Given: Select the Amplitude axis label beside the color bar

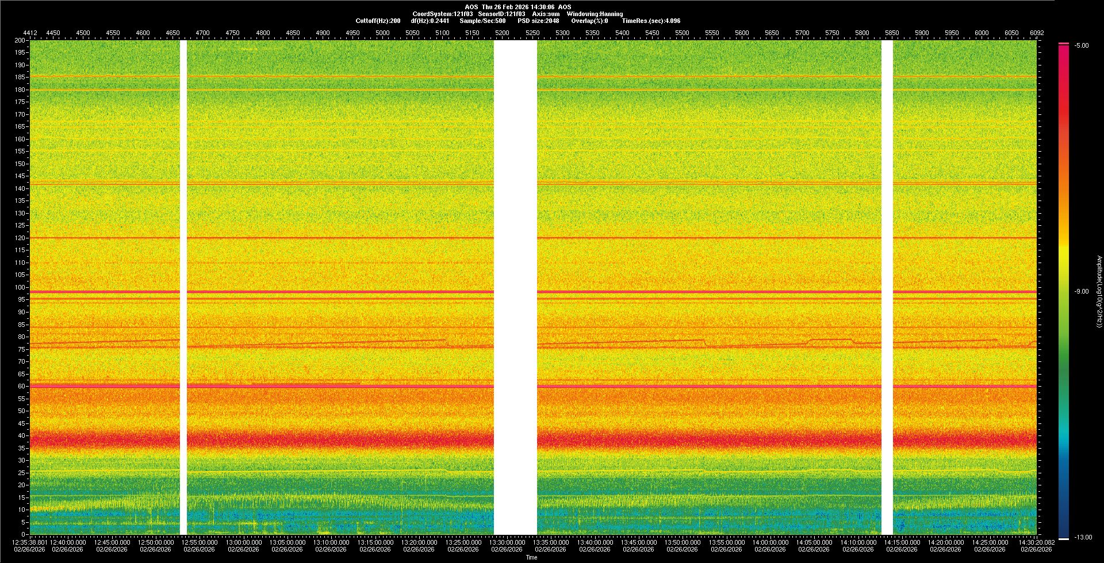Looking at the screenshot, I should pos(1098,291).
